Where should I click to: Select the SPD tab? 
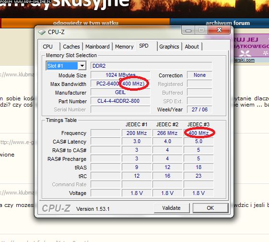pyautogui.click(x=144, y=46)
